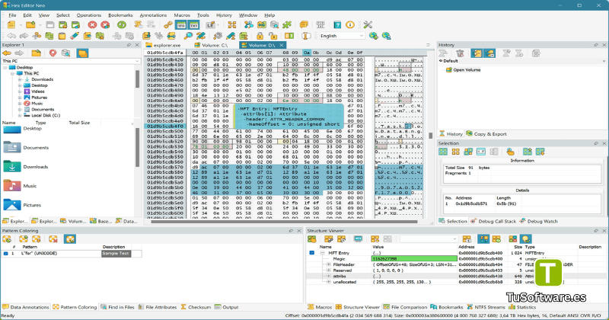Viewport: 609px width, 320px height.
Task: Click the hex editor horizontal scrollbar
Action: pos(284,222)
